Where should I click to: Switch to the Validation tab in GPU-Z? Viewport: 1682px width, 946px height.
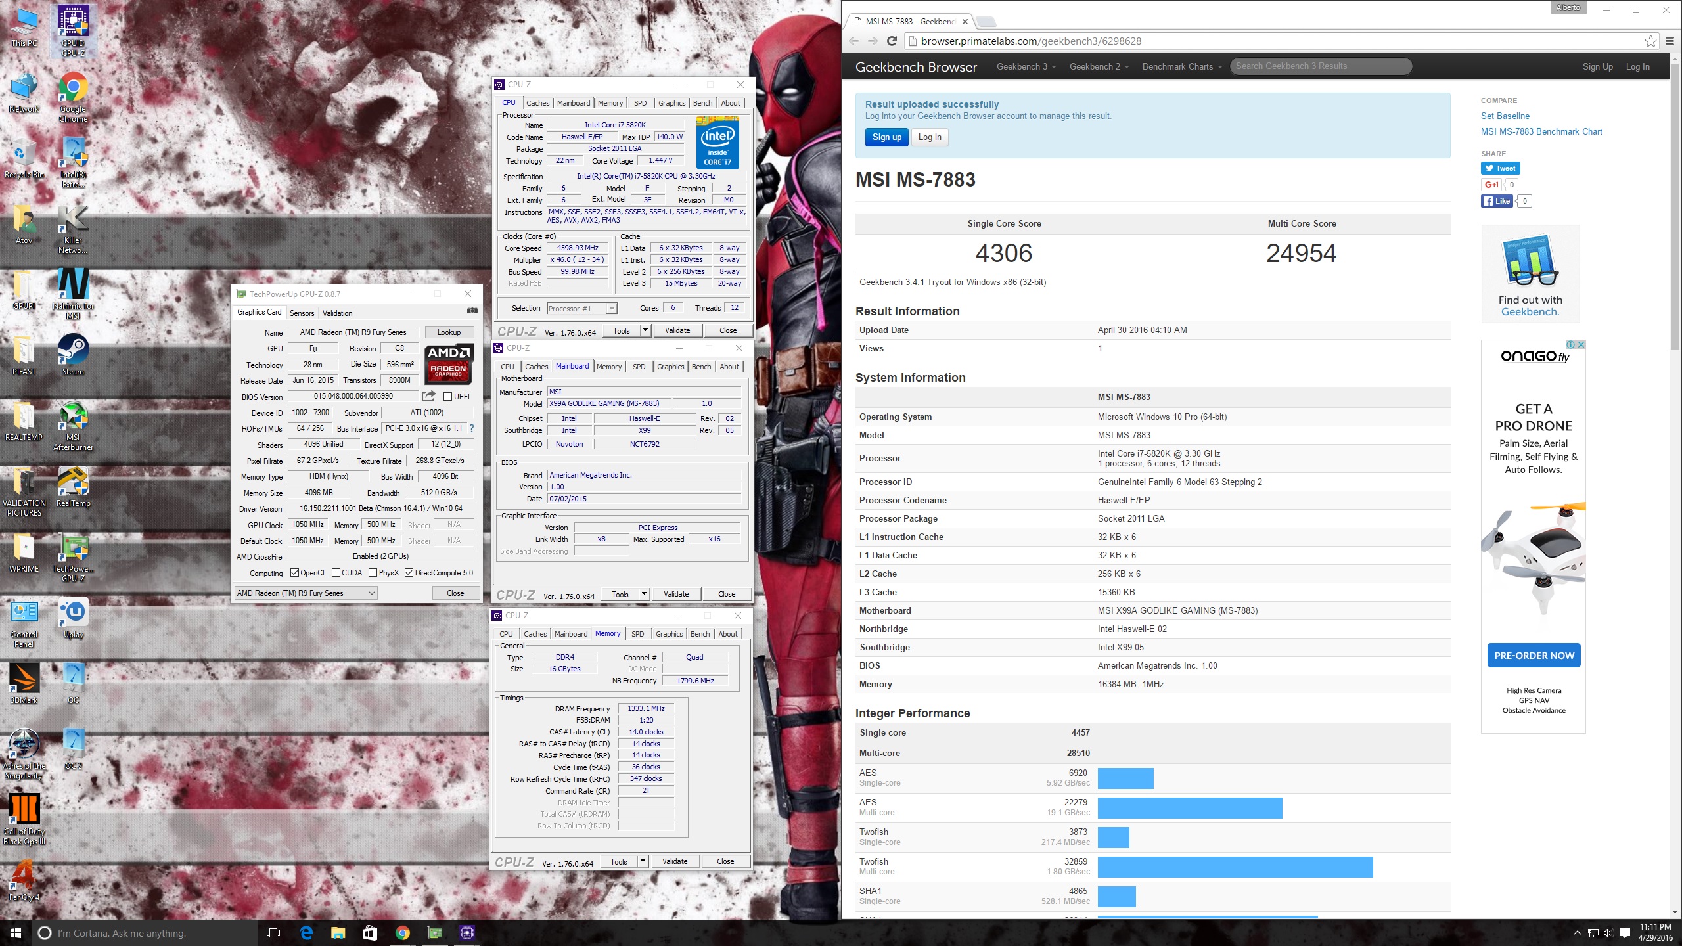tap(338, 313)
